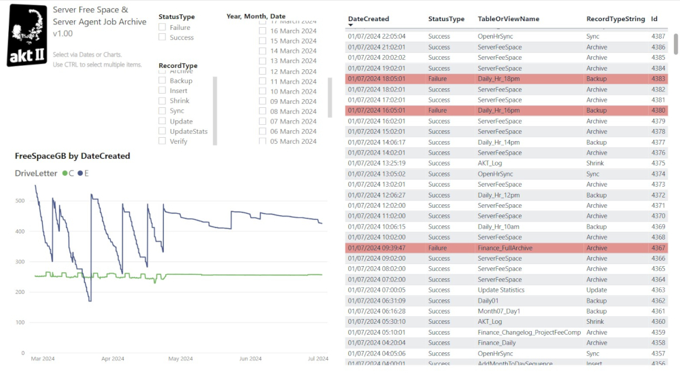This screenshot has width=680, height=374.
Task: Select the 16 March 2024 date checkbox
Action: click(262, 31)
